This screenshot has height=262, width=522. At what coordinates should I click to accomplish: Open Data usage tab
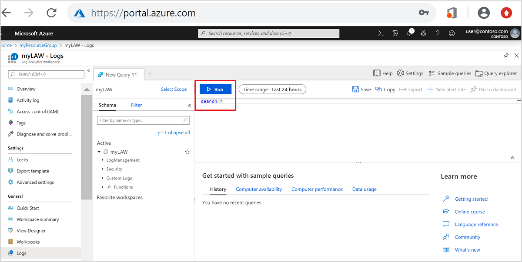[x=365, y=189]
